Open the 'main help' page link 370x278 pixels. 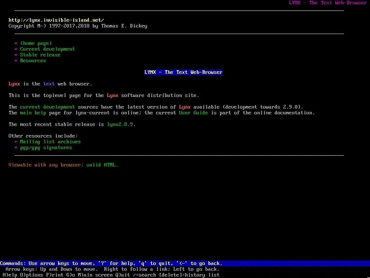33,113
